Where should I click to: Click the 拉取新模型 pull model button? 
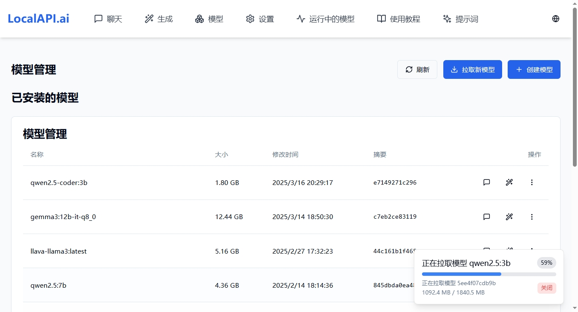[x=473, y=69]
